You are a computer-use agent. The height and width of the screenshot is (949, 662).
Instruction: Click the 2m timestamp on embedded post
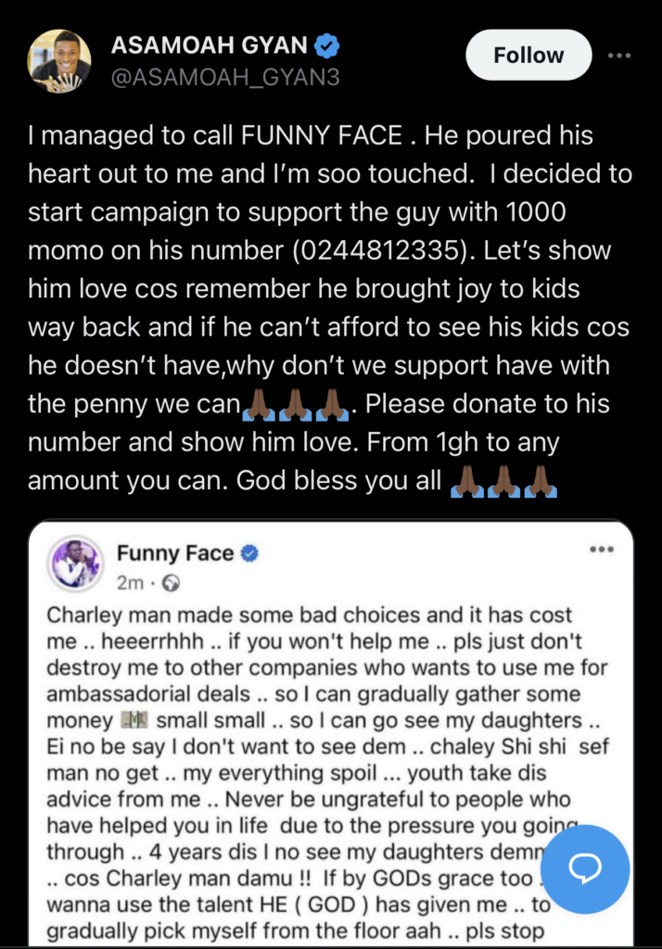coord(131,584)
